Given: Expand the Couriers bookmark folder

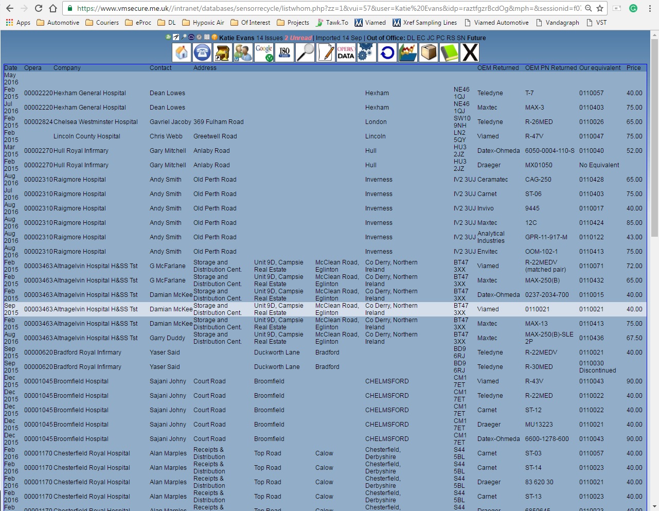Looking at the screenshot, I should coord(102,23).
